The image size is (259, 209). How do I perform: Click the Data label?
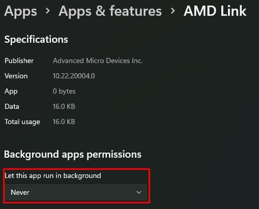12,106
